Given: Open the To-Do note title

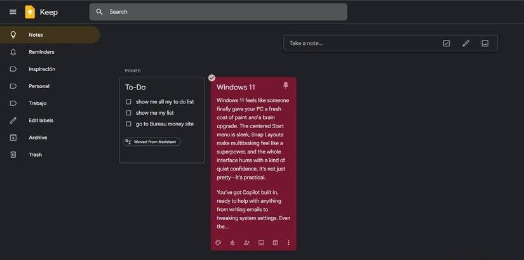Looking at the screenshot, I should tap(135, 87).
